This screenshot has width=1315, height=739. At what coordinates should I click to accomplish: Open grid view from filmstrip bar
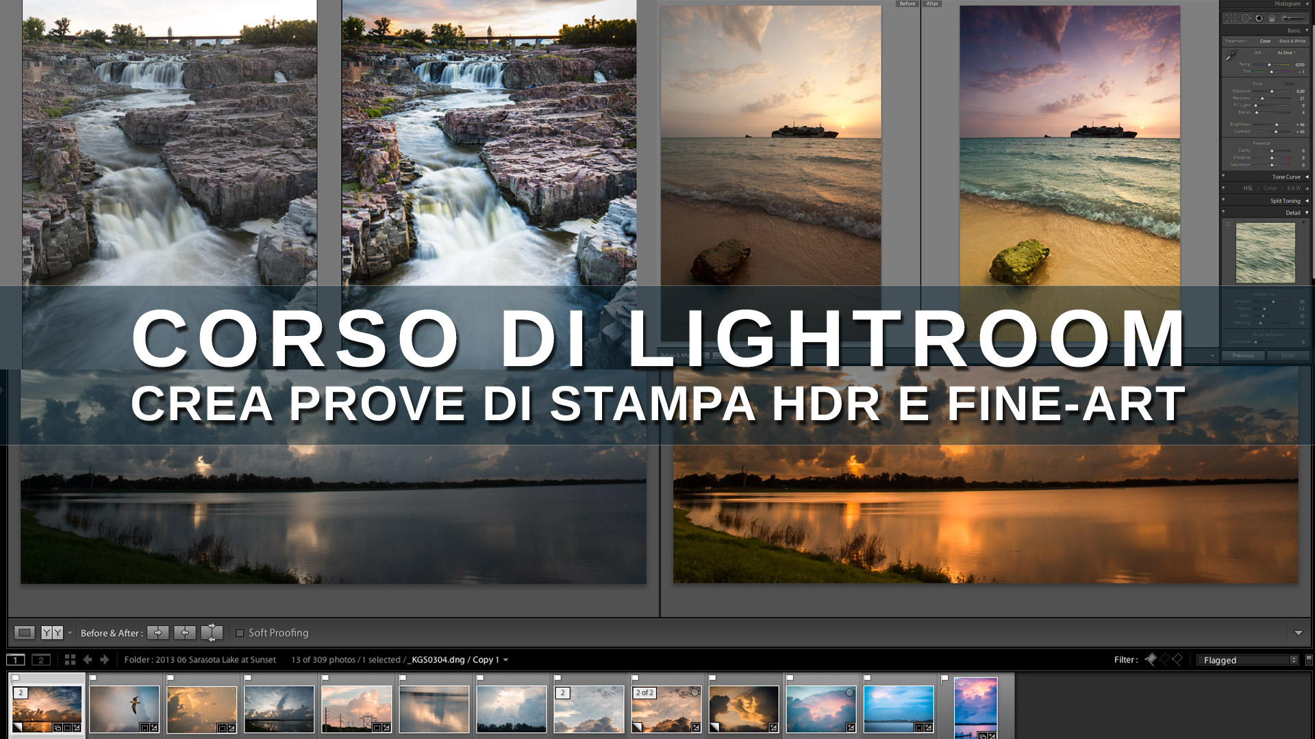70,660
